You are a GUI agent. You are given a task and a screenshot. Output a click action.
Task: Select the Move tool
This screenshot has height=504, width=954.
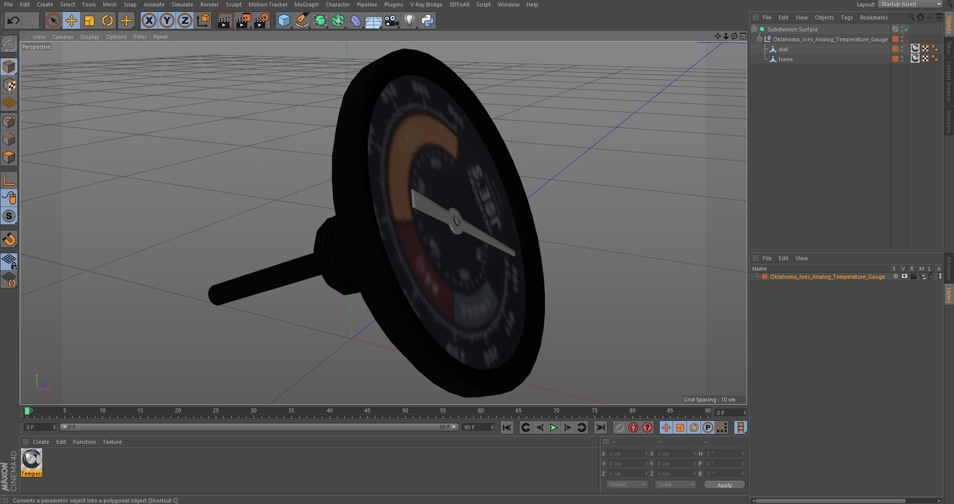point(72,20)
